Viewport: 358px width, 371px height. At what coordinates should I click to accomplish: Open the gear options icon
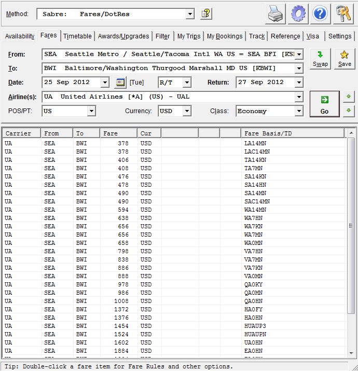click(298, 14)
